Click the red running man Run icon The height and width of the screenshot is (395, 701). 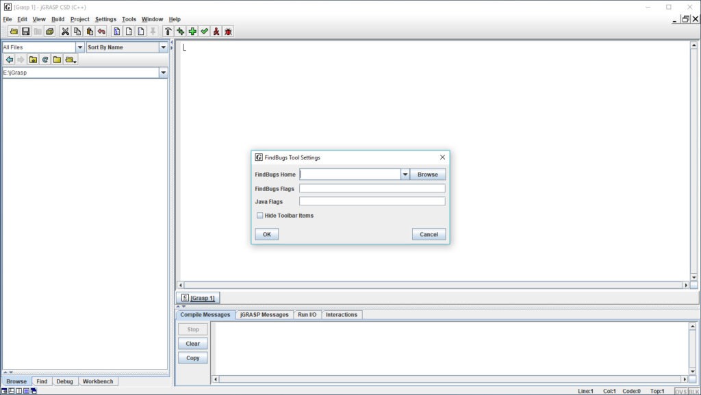(216, 31)
